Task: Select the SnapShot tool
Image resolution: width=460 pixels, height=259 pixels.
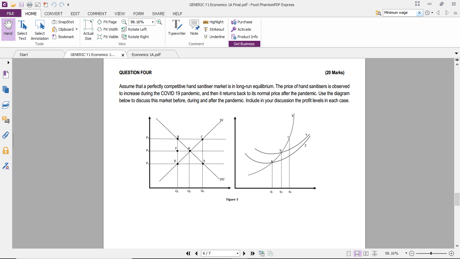Action: (x=63, y=22)
